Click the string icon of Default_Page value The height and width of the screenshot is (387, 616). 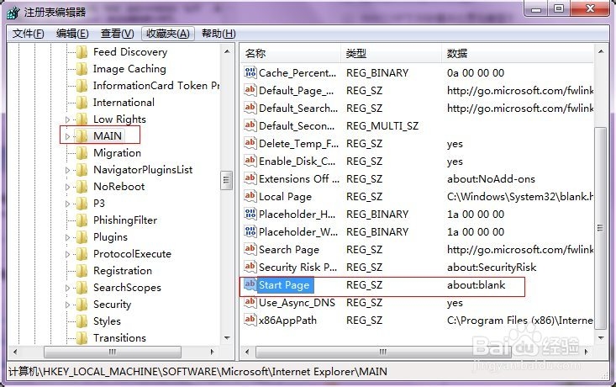coord(250,90)
